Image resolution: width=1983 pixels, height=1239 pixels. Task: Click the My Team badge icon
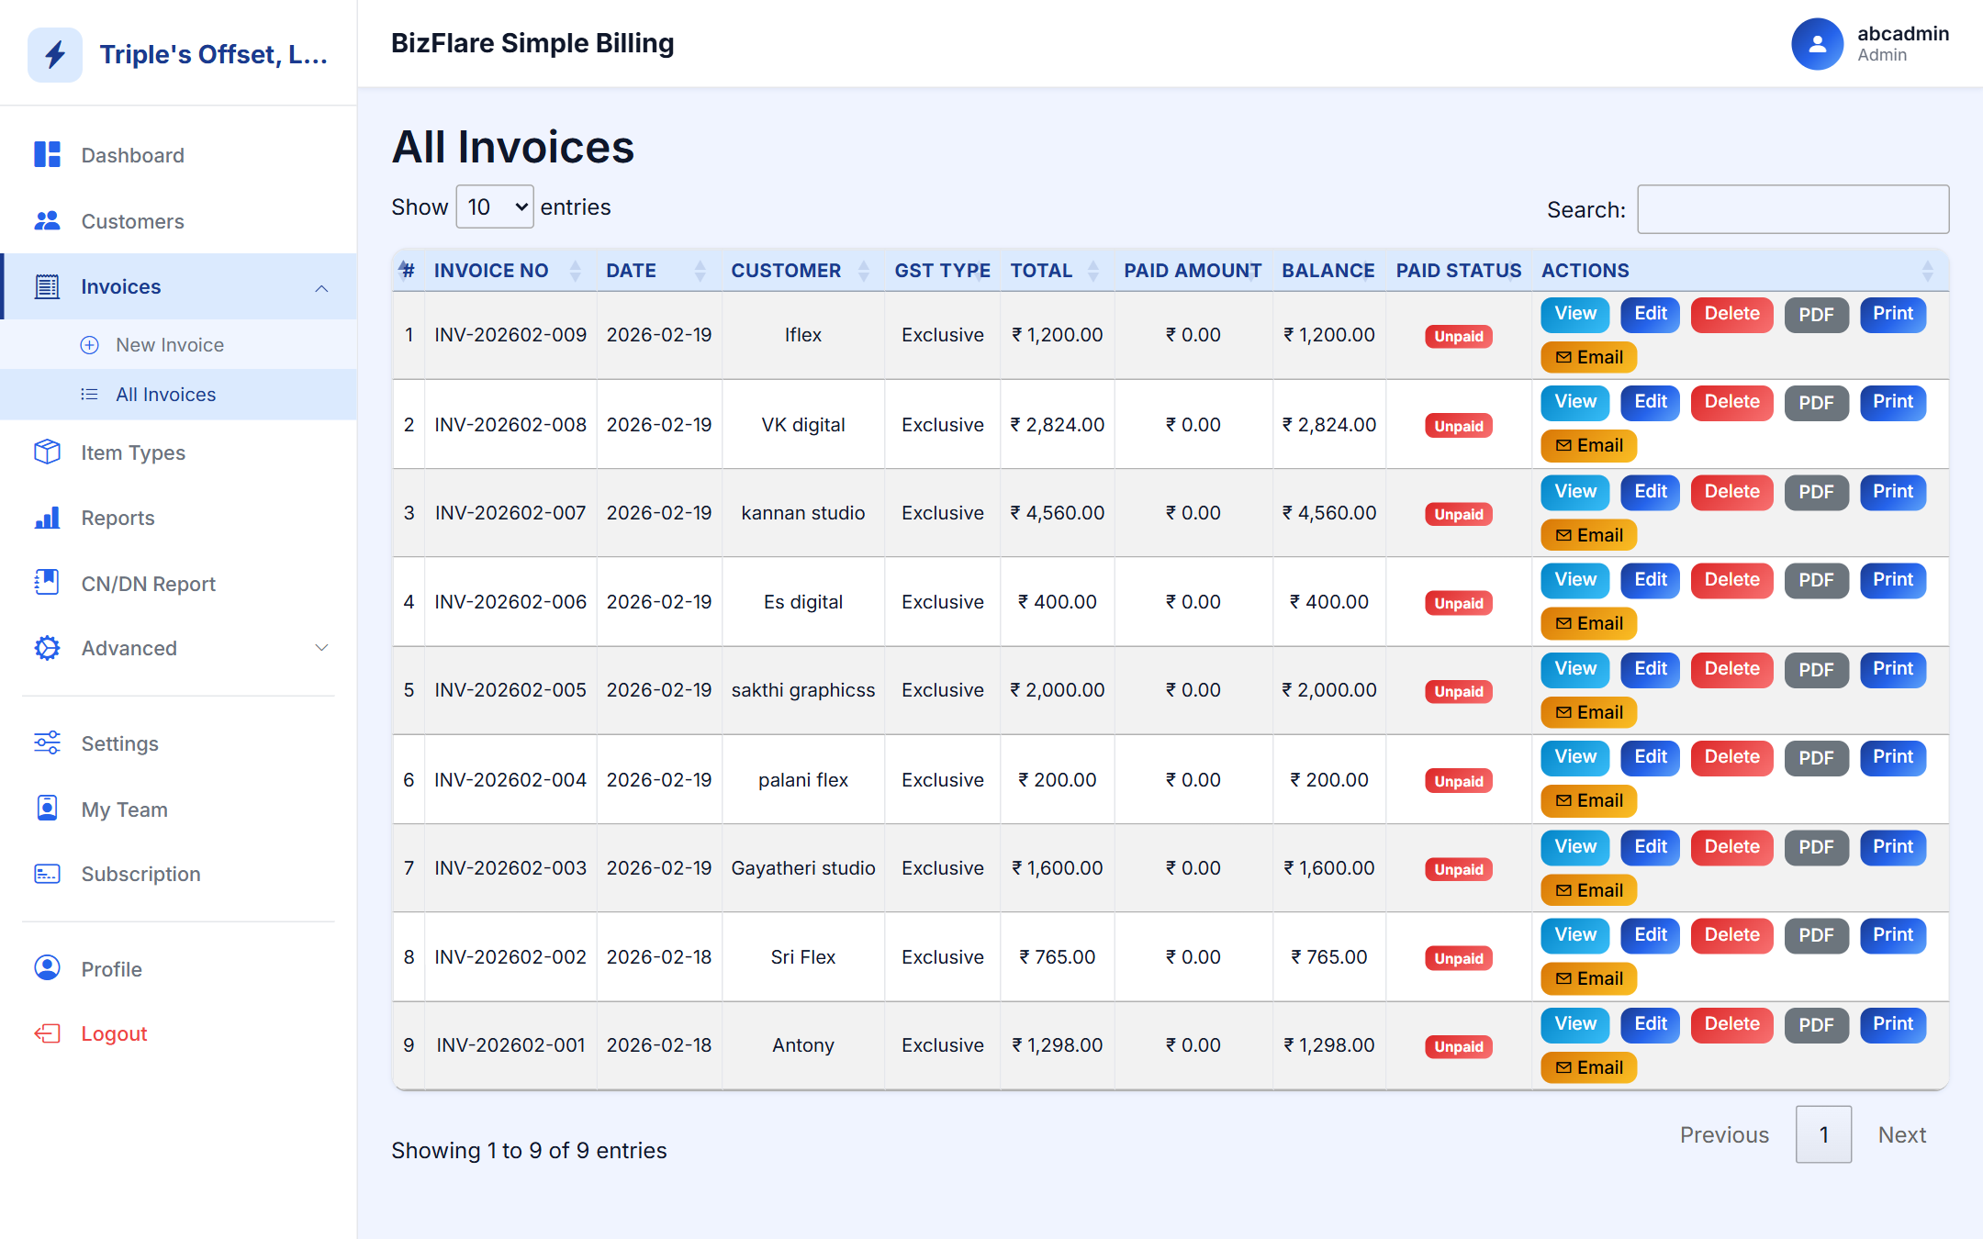click(x=47, y=809)
